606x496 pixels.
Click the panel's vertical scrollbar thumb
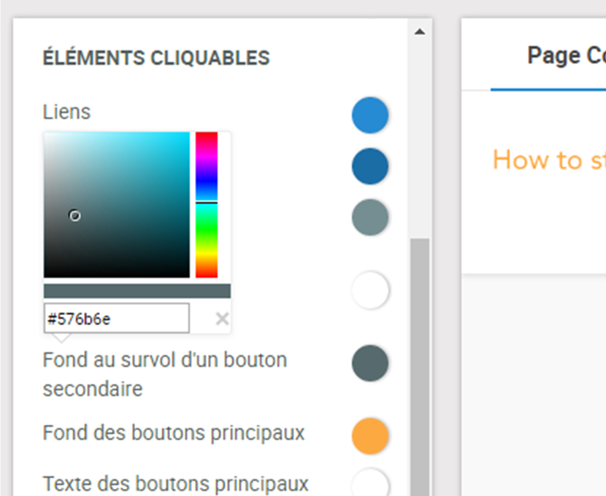[419, 365]
